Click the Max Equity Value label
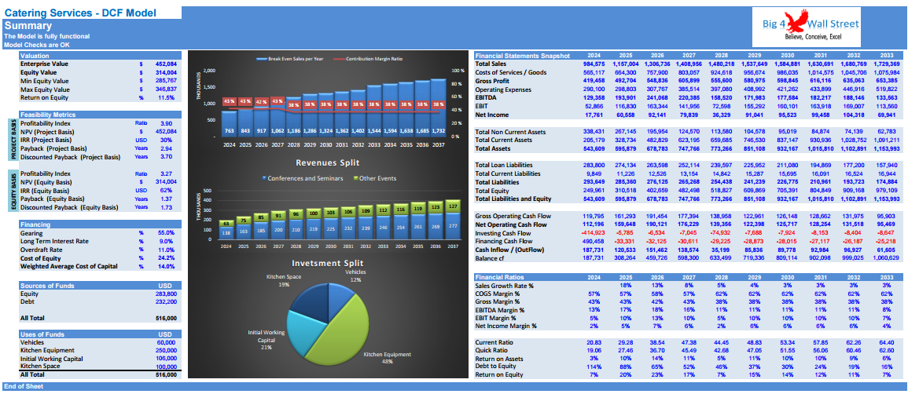 [45, 89]
